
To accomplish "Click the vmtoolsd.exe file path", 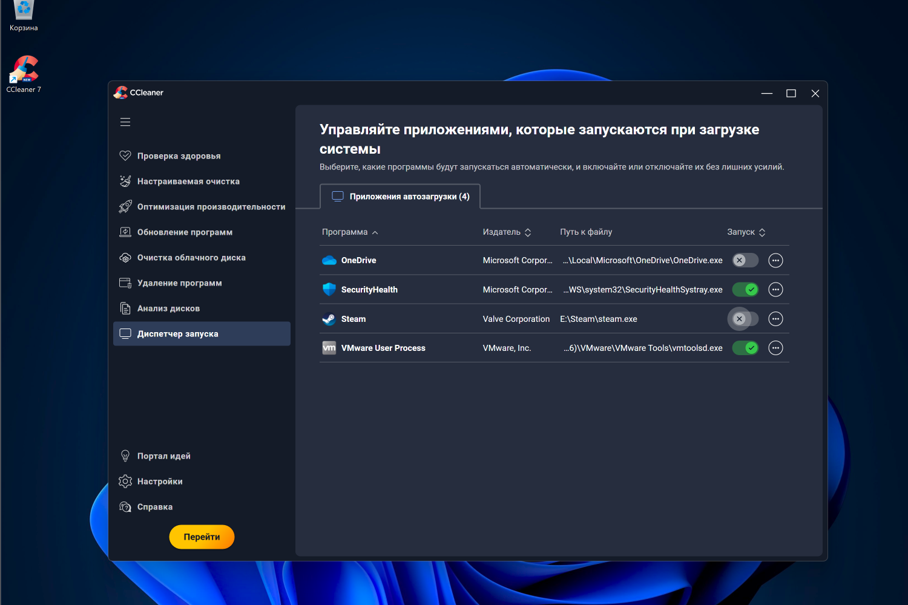I will coord(643,348).
